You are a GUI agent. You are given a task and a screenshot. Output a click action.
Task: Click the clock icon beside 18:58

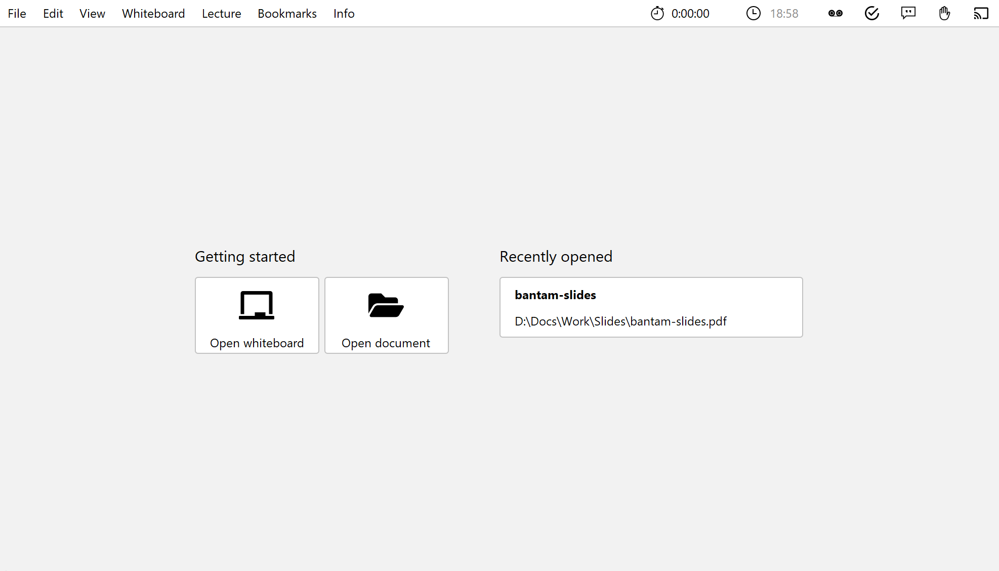(753, 14)
